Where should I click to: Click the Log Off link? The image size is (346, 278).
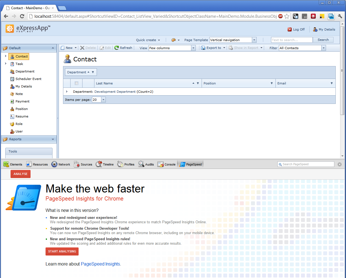point(296,29)
